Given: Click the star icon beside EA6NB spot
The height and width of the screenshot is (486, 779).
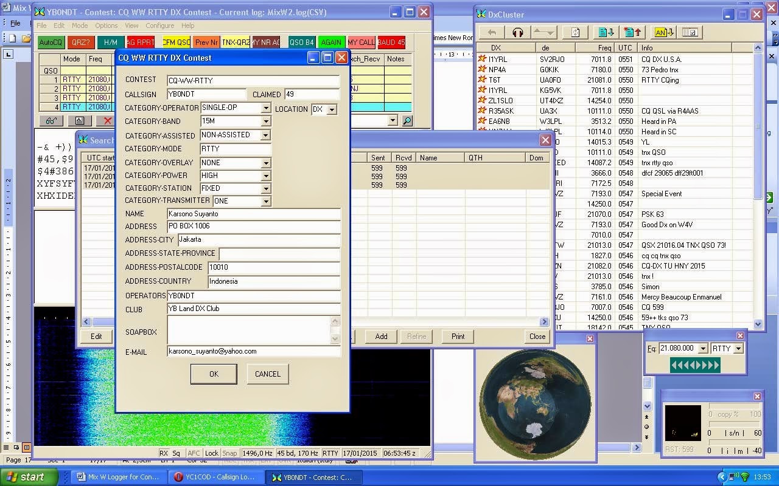Looking at the screenshot, I should click(482, 121).
